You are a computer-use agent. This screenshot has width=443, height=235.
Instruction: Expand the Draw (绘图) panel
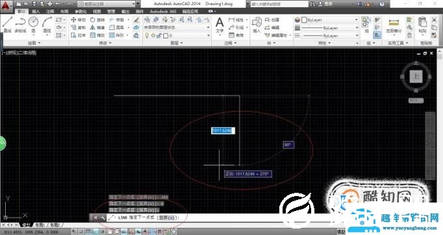click(x=34, y=43)
